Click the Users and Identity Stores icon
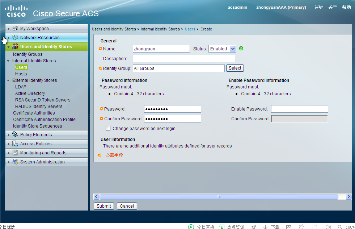Screen dimensions: 355x229 click(x=15, y=46)
